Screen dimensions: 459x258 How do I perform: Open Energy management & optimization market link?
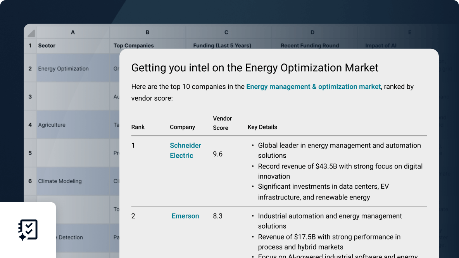click(313, 87)
